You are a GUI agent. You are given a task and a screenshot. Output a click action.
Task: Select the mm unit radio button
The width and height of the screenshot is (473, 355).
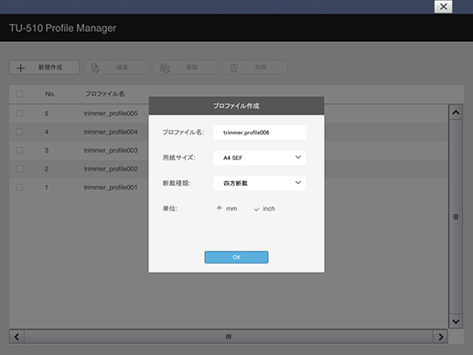click(x=220, y=209)
